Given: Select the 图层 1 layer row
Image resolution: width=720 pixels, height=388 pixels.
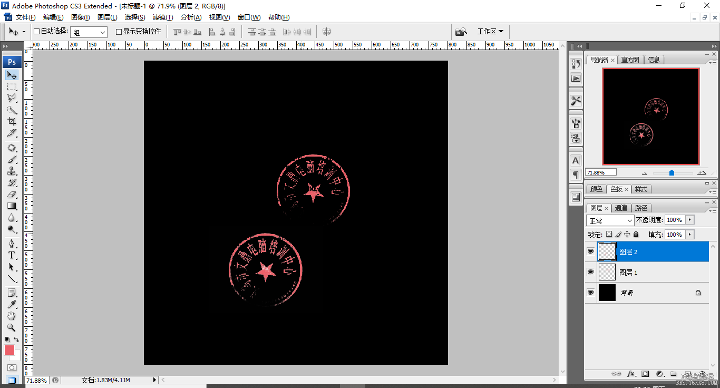Looking at the screenshot, I should coord(647,272).
